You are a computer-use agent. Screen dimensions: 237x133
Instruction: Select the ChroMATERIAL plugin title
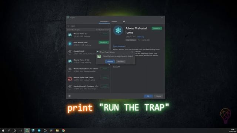(x=79, y=51)
